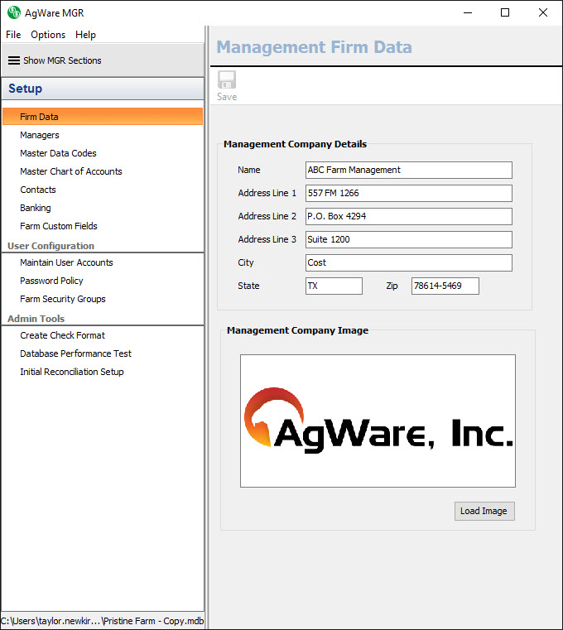
Task: Maximize the AgWare MGR window
Action: pos(505,12)
